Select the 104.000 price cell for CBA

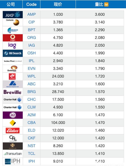58,123
